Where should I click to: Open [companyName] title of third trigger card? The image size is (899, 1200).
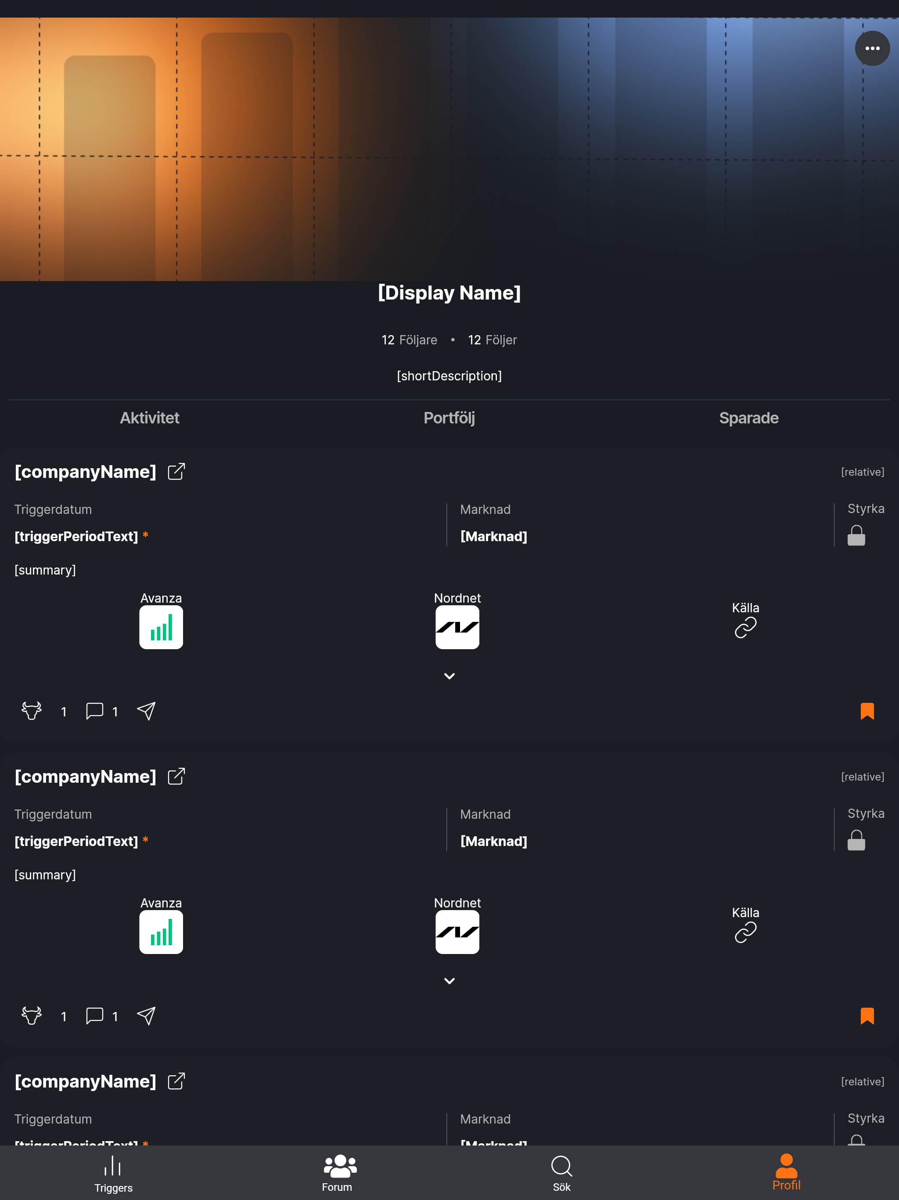85,1081
